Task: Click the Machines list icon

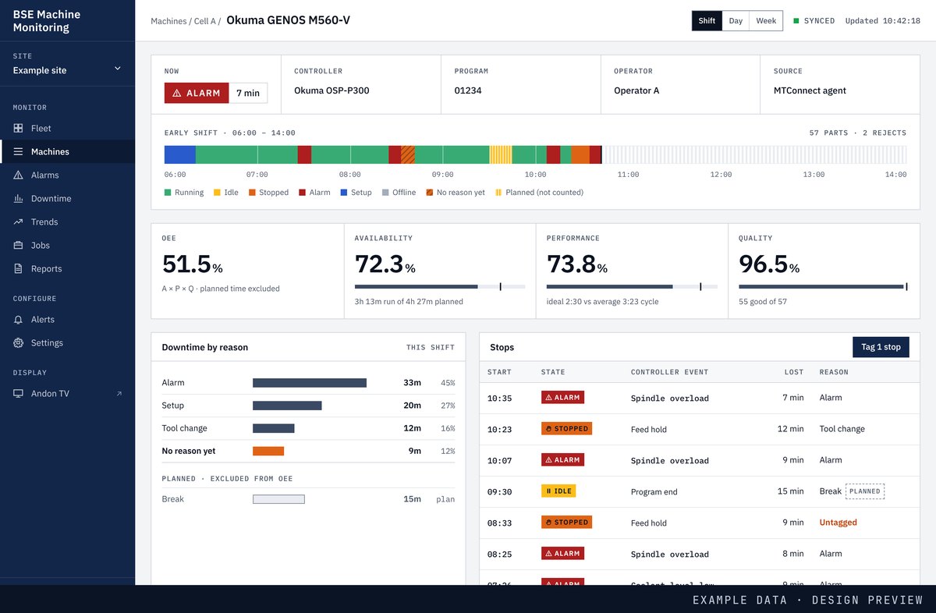Action: click(18, 151)
